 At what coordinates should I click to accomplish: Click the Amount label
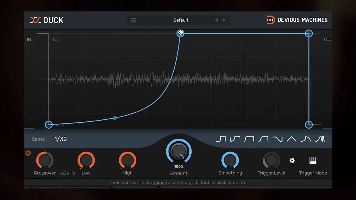[179, 173]
